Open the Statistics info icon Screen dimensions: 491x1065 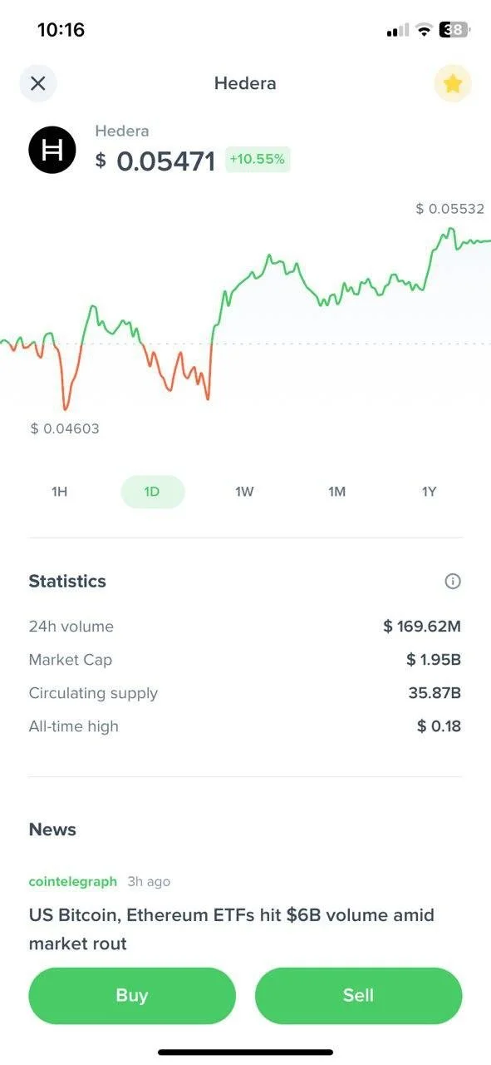click(453, 582)
